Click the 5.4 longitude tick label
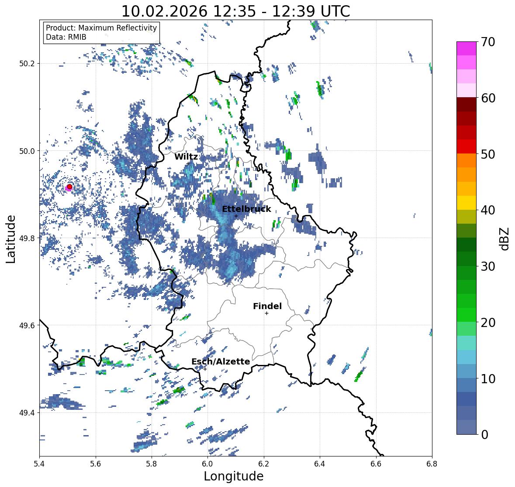Screen dimensions: 515x487 (39, 464)
